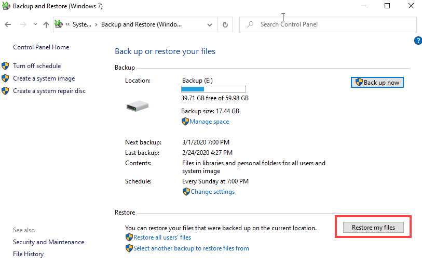
Task: Open the address bar history dropdown
Action: 209,24
